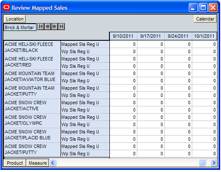The image size is (221, 172).
Task: Click Mapped Sls Reg U for SNOW CREW ACTIVE
Action: (x=85, y=103)
